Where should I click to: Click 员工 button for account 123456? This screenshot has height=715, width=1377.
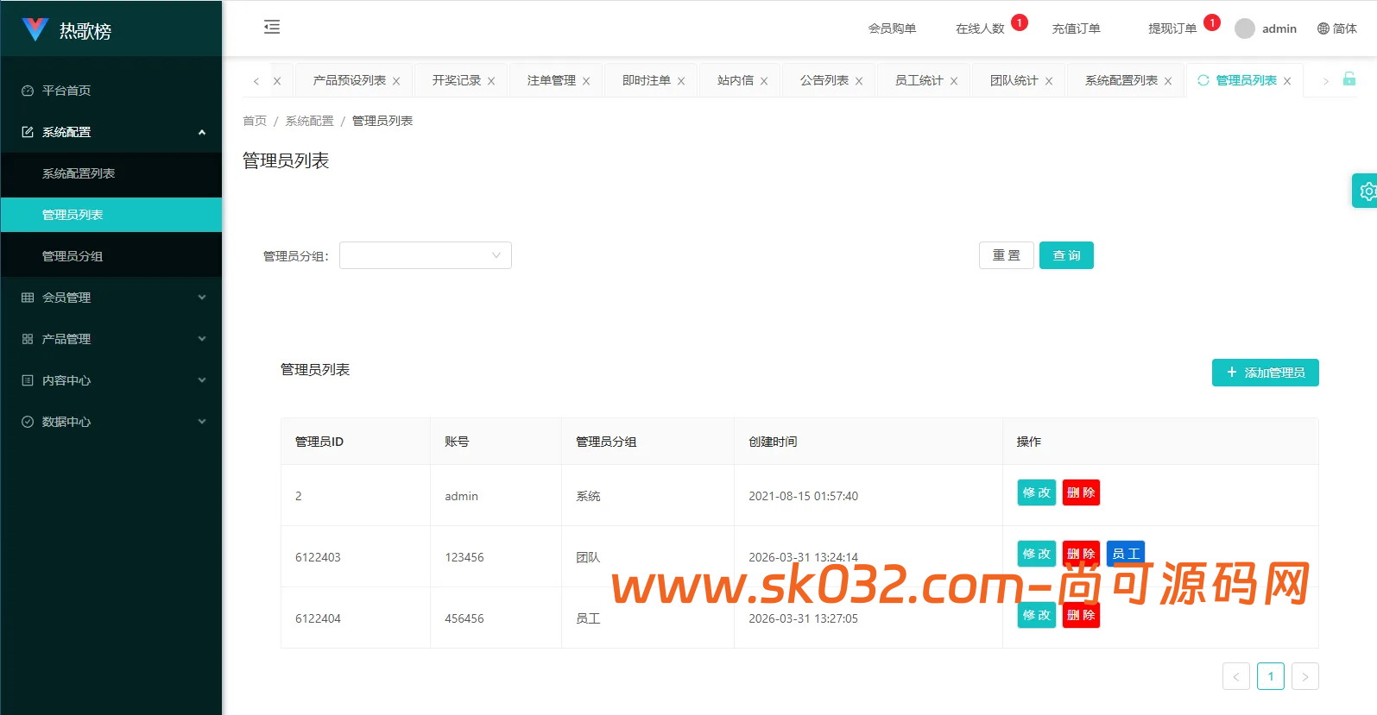(1126, 554)
